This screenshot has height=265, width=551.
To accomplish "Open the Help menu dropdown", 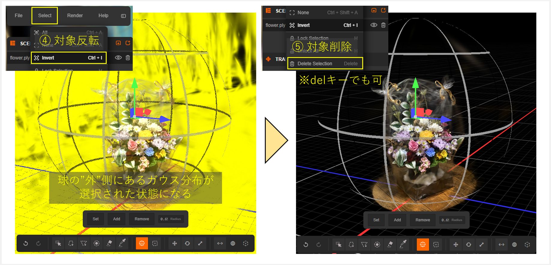I will 103,16.
